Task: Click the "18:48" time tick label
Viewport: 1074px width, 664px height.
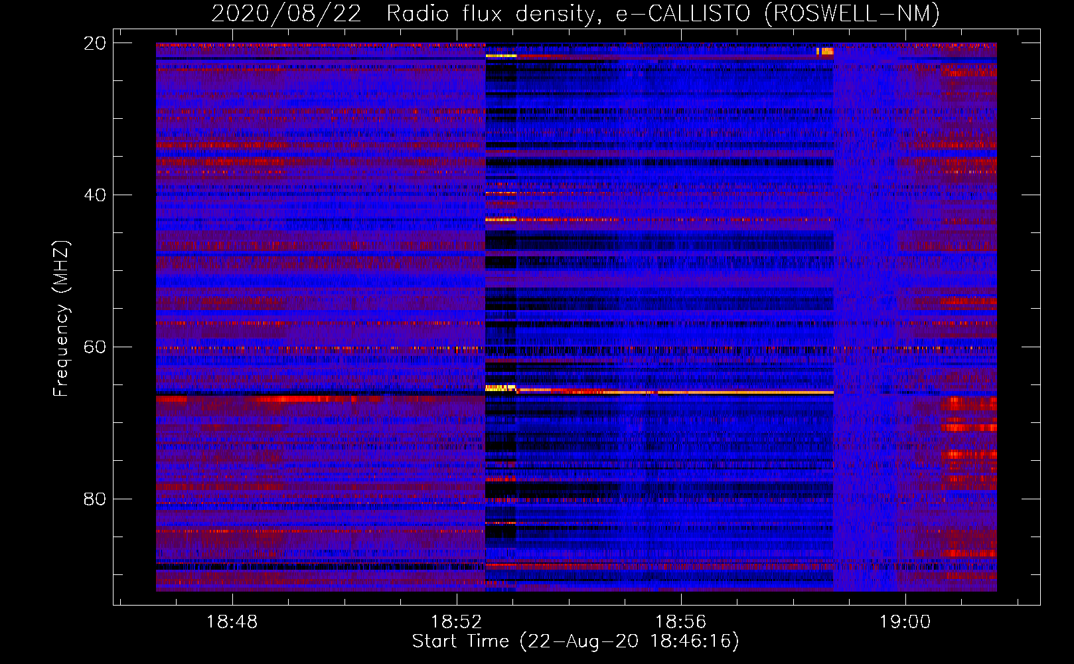Action: (232, 622)
